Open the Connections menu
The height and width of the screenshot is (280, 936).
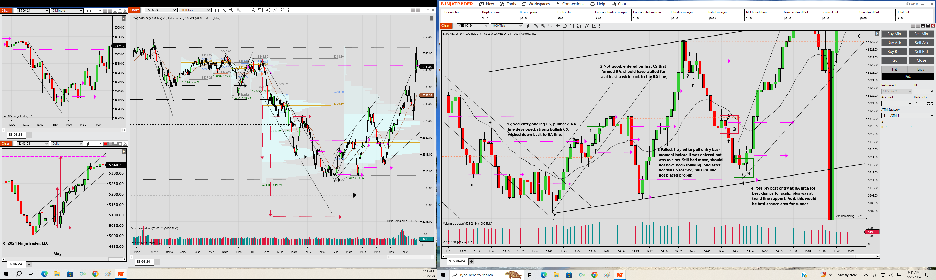point(570,4)
